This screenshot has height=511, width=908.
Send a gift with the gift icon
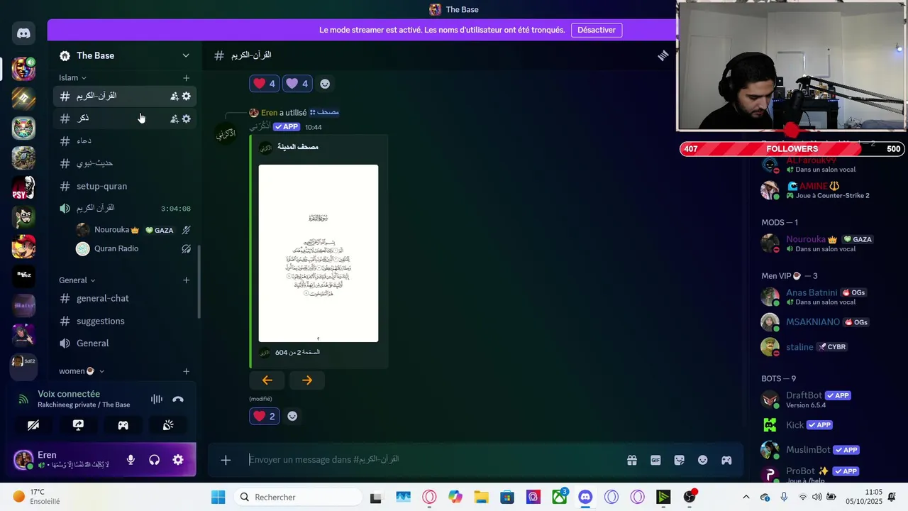tap(631, 460)
